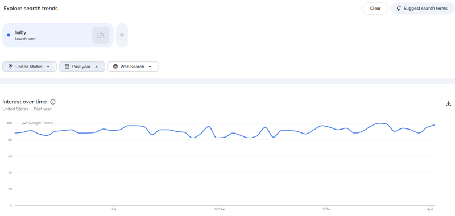Click the Explore search trends heading
This screenshot has width=455, height=216.
(31, 9)
